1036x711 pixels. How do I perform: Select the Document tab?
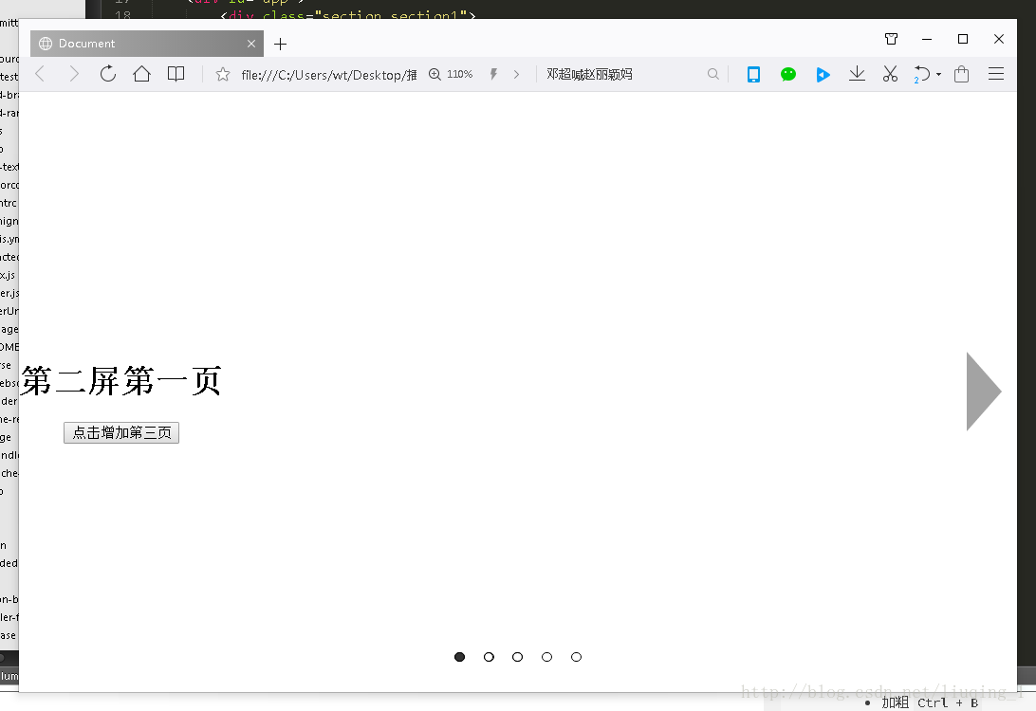click(147, 44)
